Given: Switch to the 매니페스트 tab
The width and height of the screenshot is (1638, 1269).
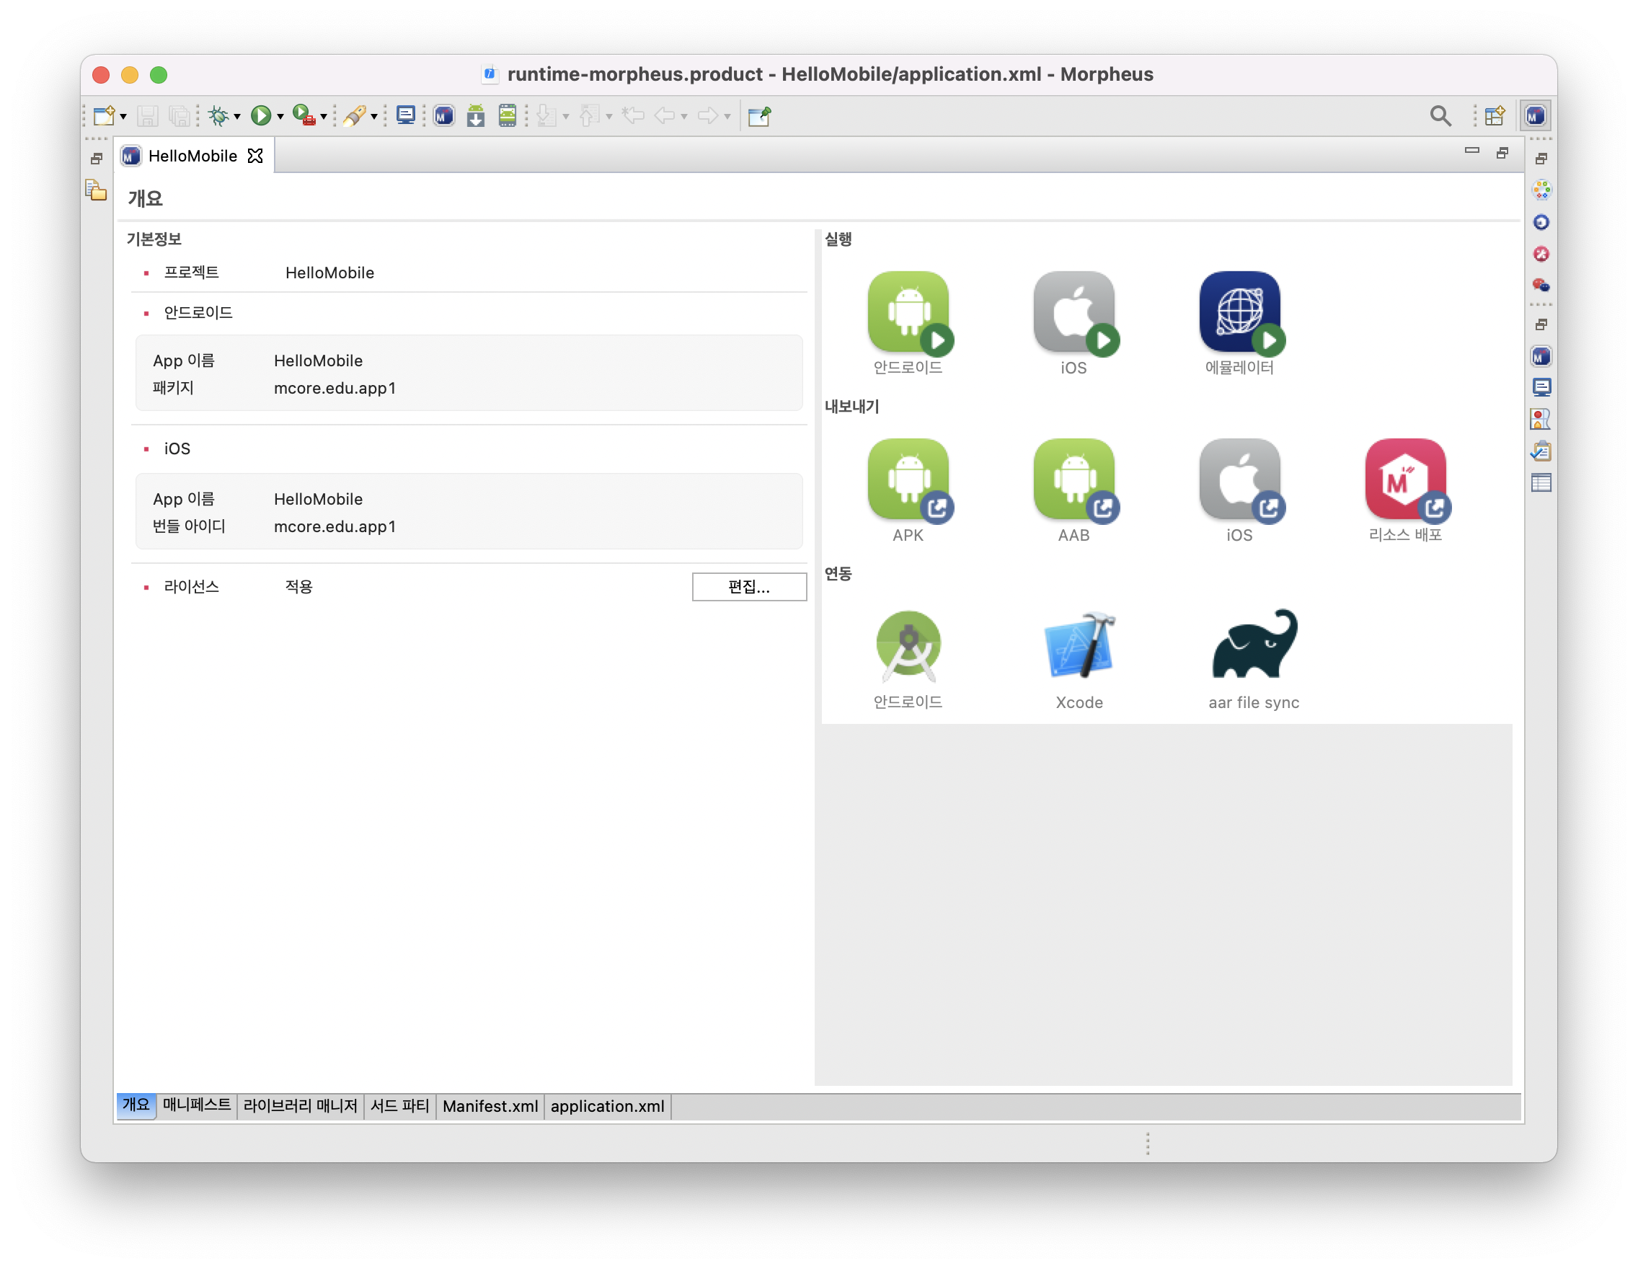Looking at the screenshot, I should coord(197,1105).
